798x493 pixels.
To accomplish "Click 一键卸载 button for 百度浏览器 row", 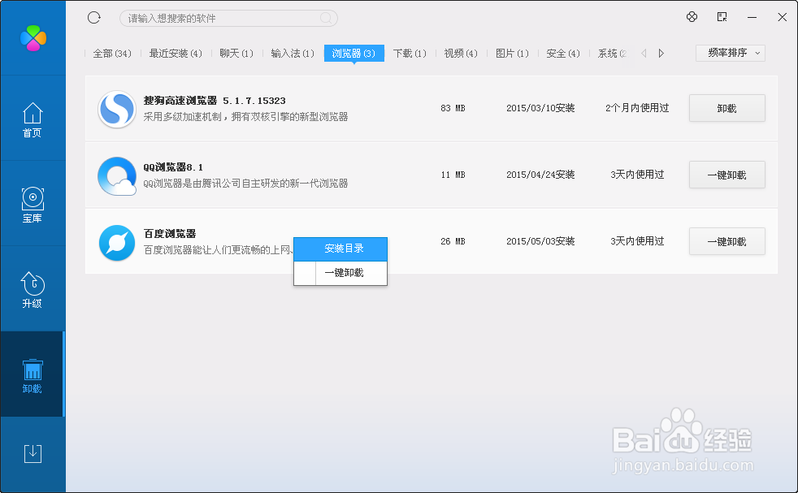I will [726, 241].
